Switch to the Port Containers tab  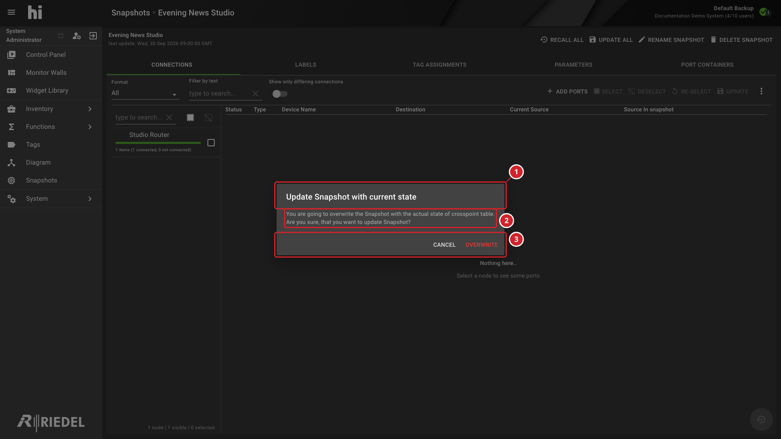(x=707, y=65)
